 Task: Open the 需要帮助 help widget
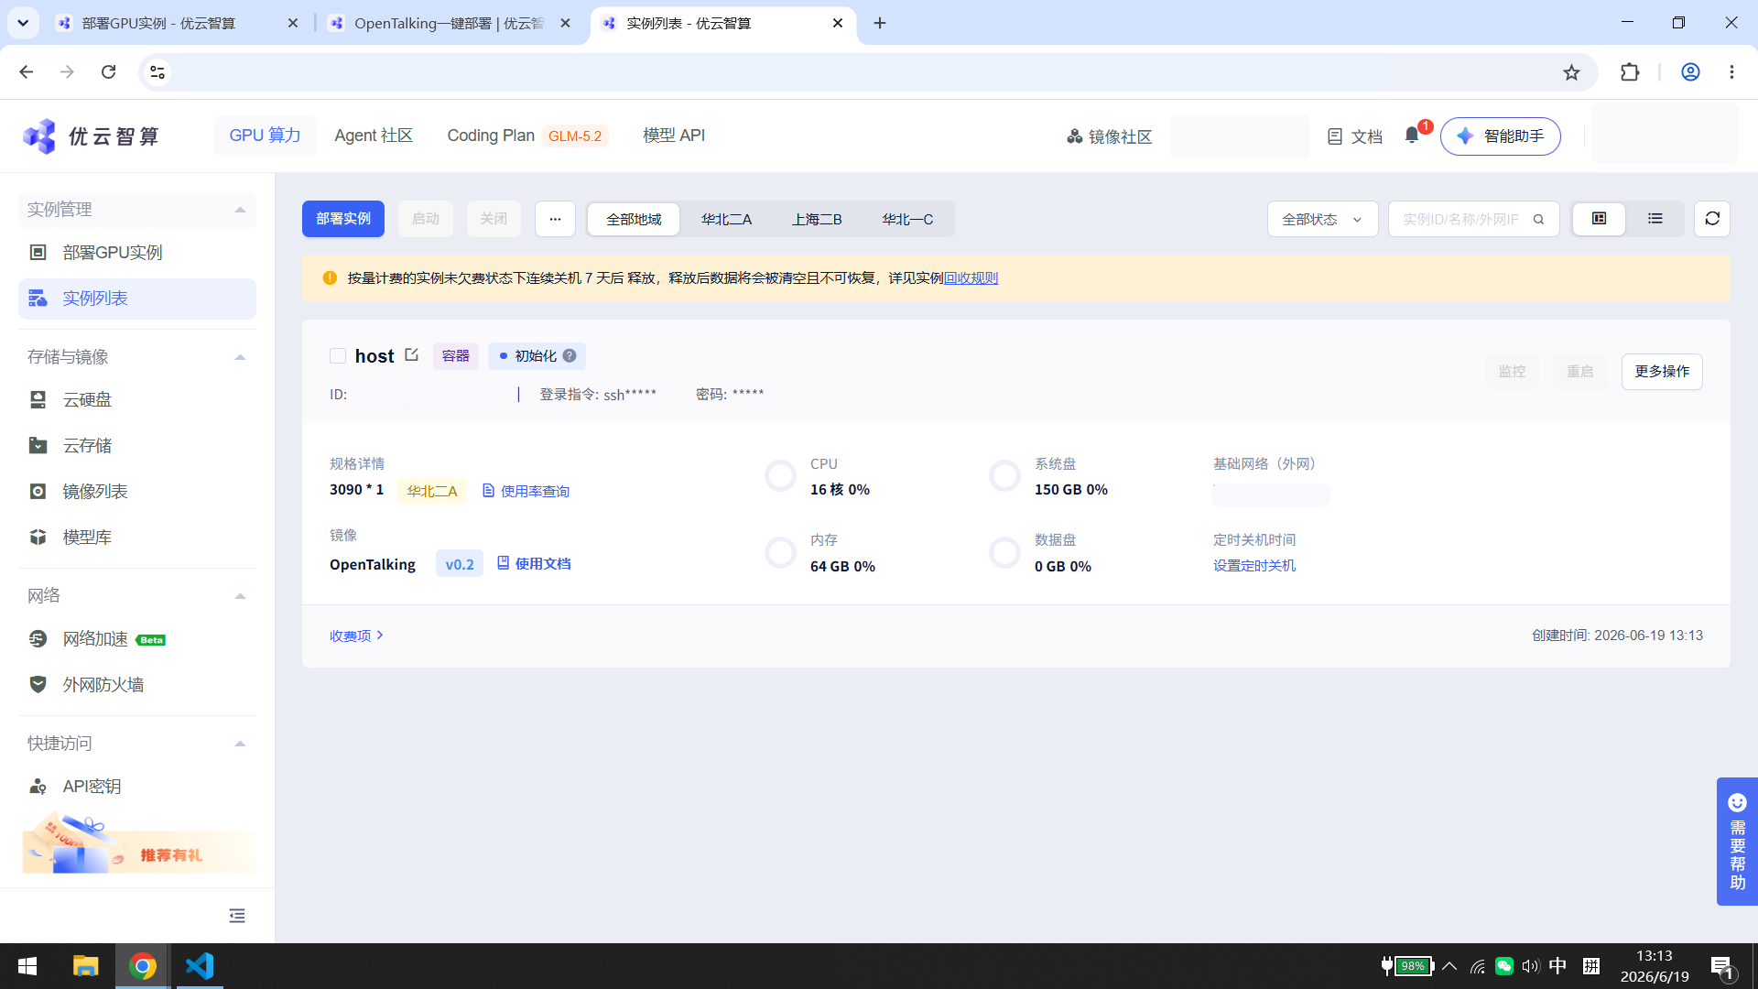pos(1737,842)
